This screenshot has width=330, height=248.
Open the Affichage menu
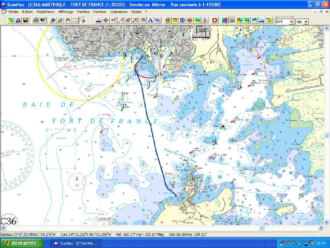coord(66,11)
